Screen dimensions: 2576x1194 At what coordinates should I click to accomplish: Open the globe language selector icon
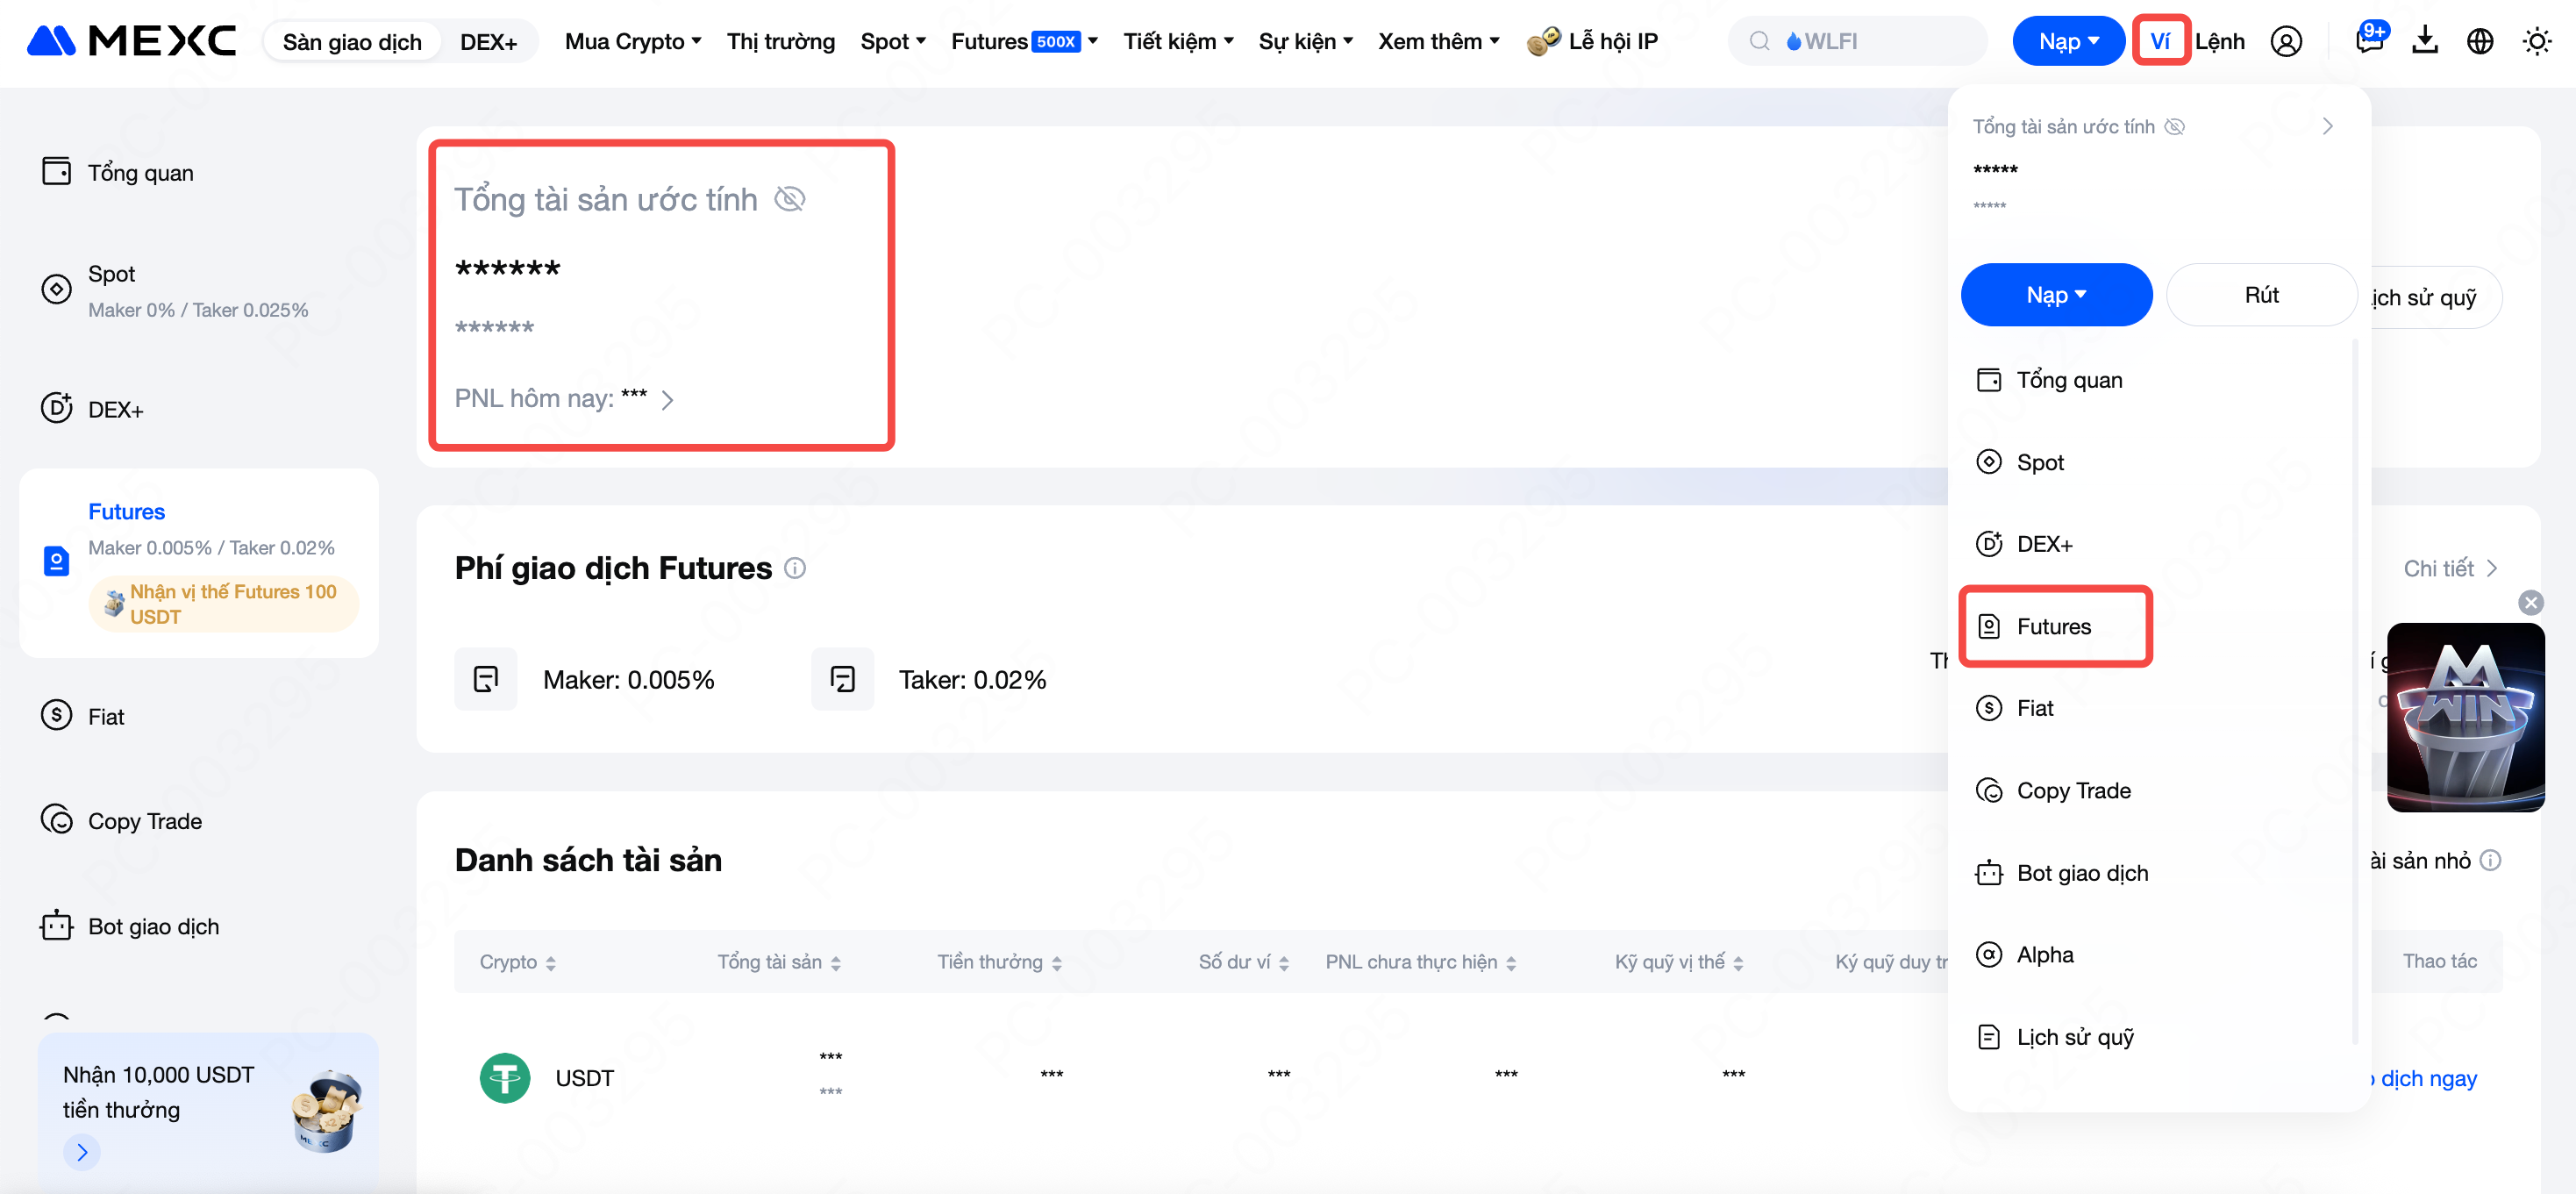click(x=2480, y=41)
